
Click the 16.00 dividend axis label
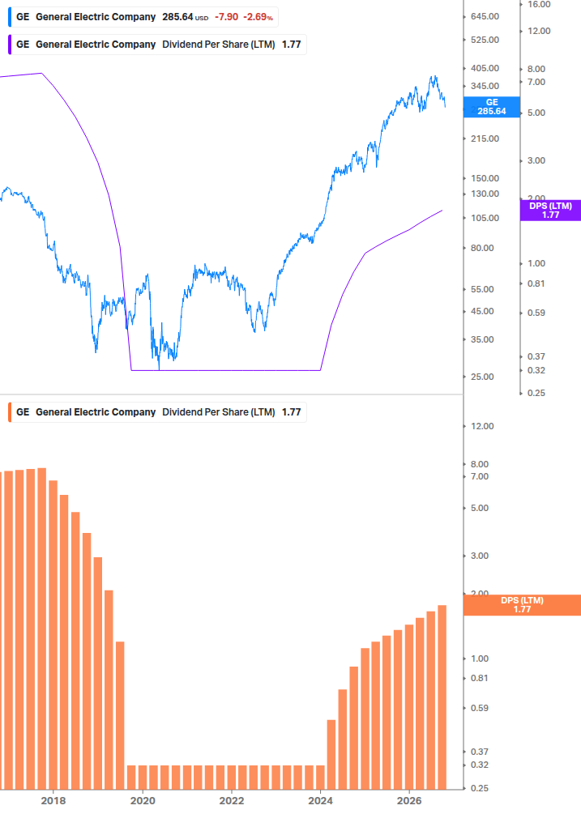539,5
